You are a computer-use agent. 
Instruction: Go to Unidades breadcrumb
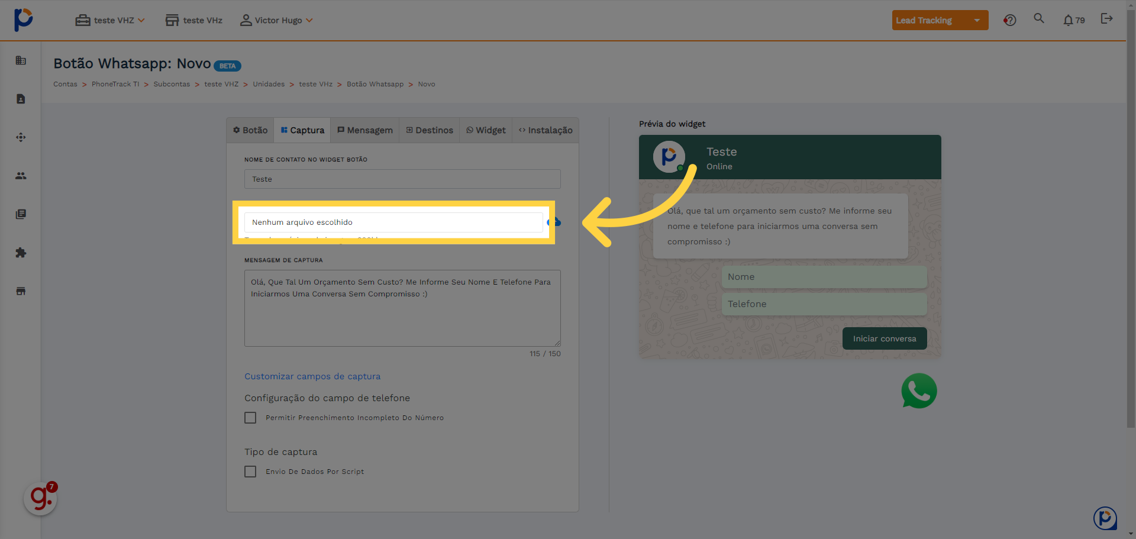(x=269, y=84)
